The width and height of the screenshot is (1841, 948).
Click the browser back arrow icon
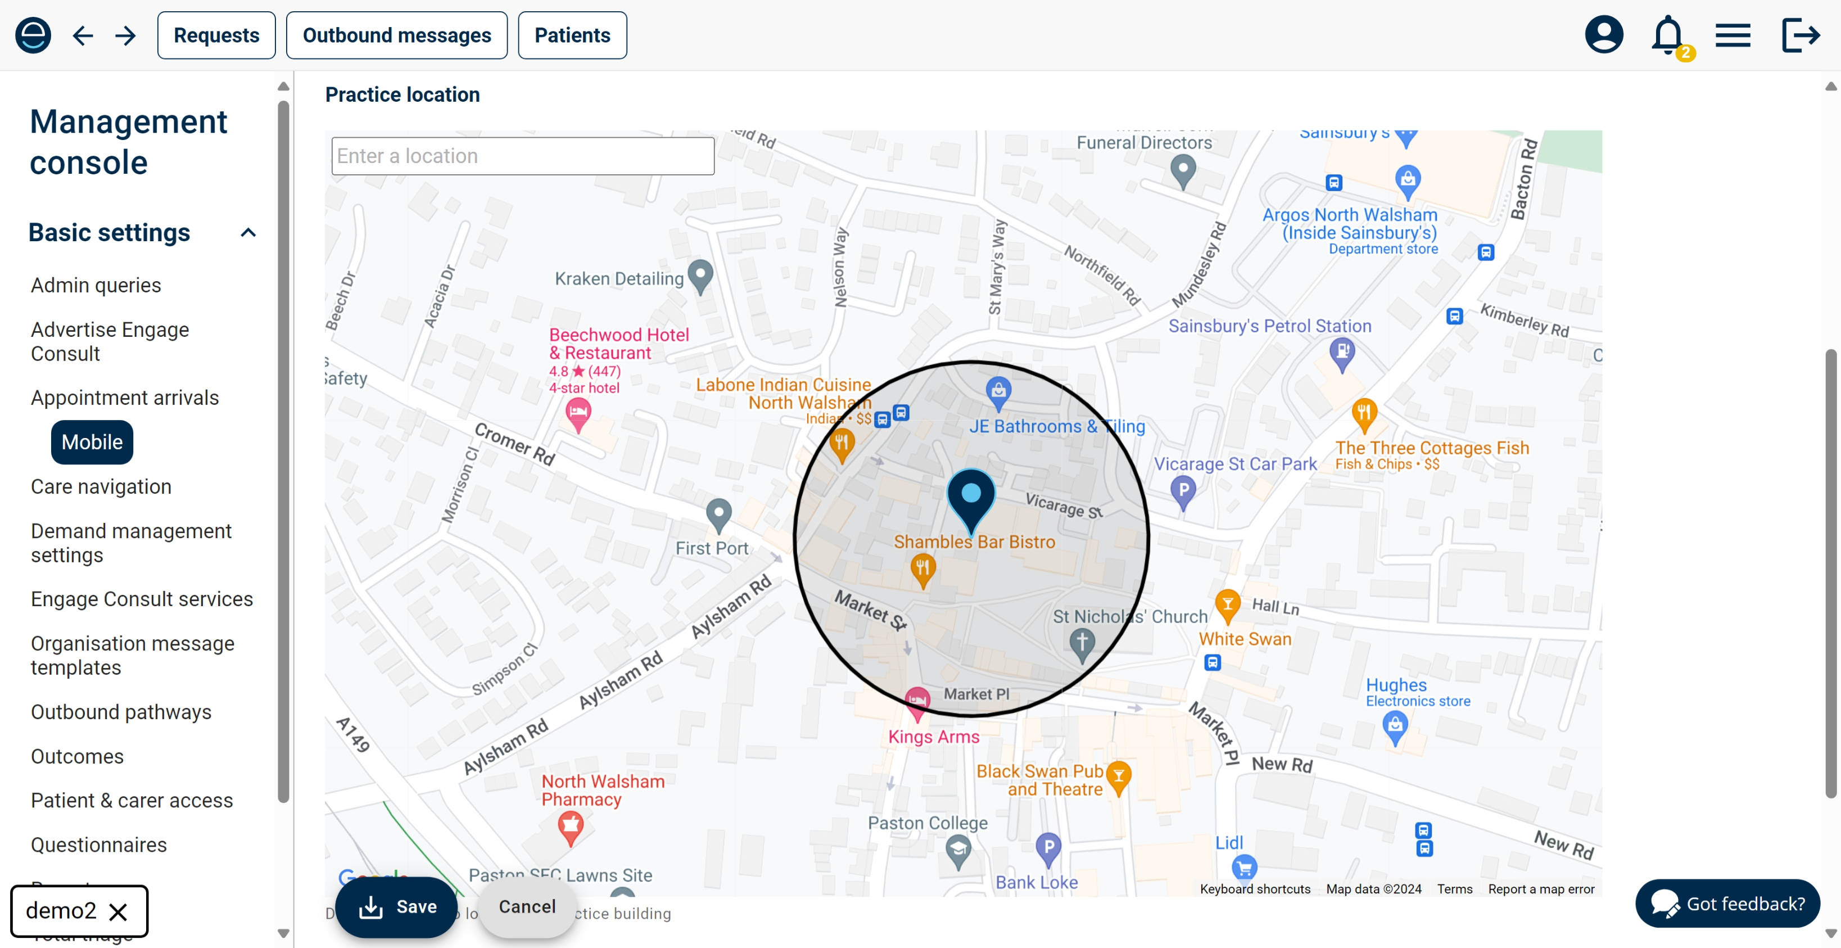(83, 35)
